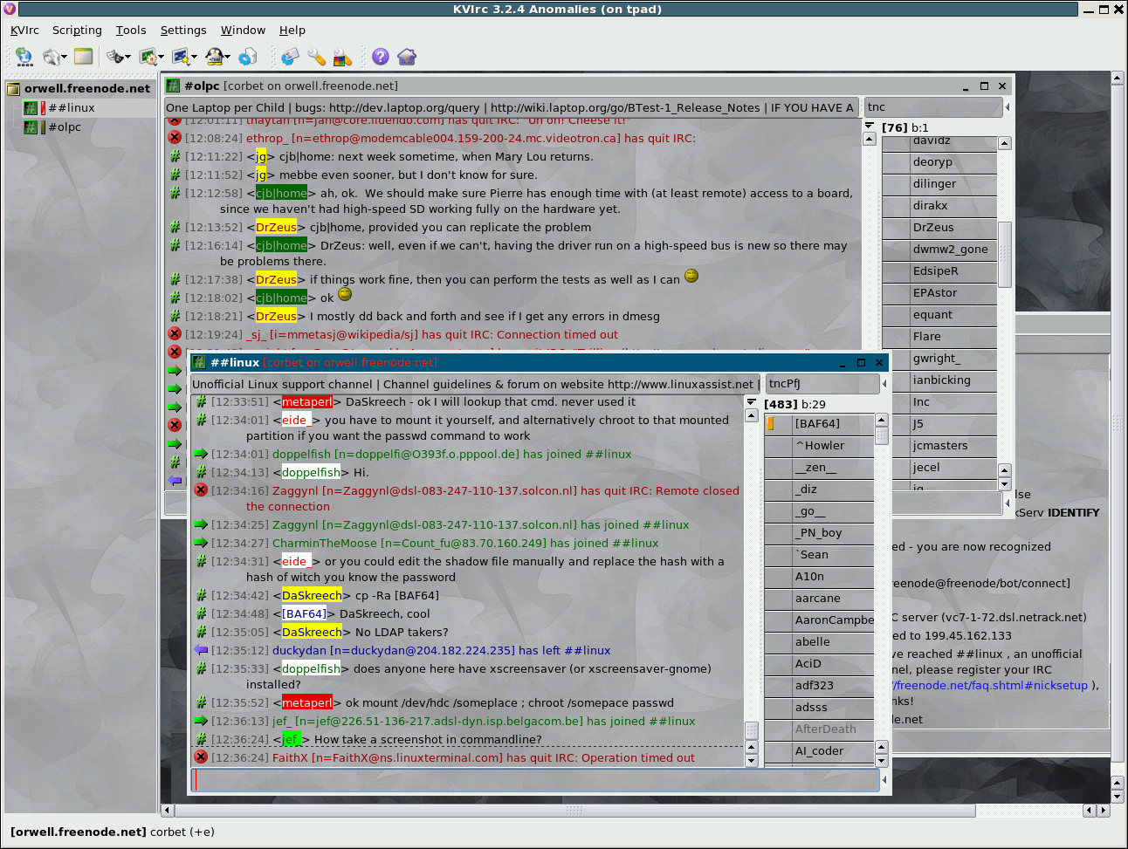
Task: Select dwmw2_gone in the #olpc user list
Action: tap(939, 250)
